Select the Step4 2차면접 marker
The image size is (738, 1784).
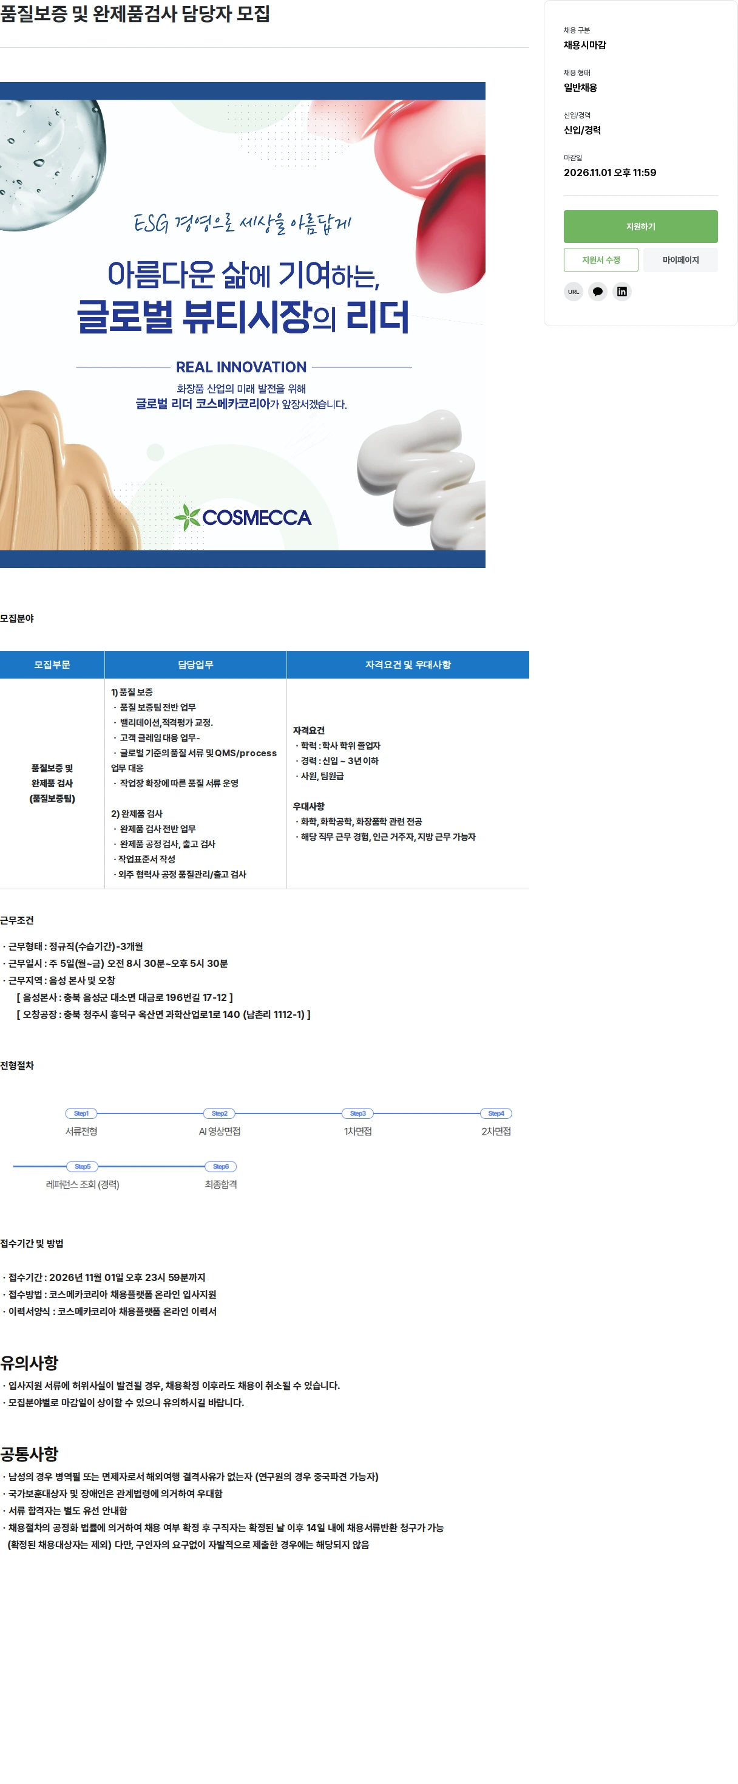(x=496, y=1113)
